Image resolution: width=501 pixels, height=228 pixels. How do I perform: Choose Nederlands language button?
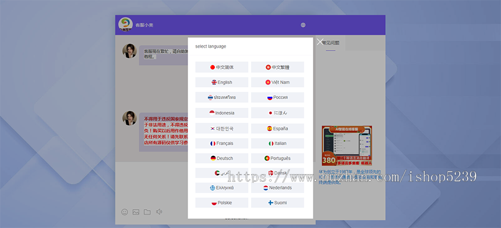coord(277,188)
